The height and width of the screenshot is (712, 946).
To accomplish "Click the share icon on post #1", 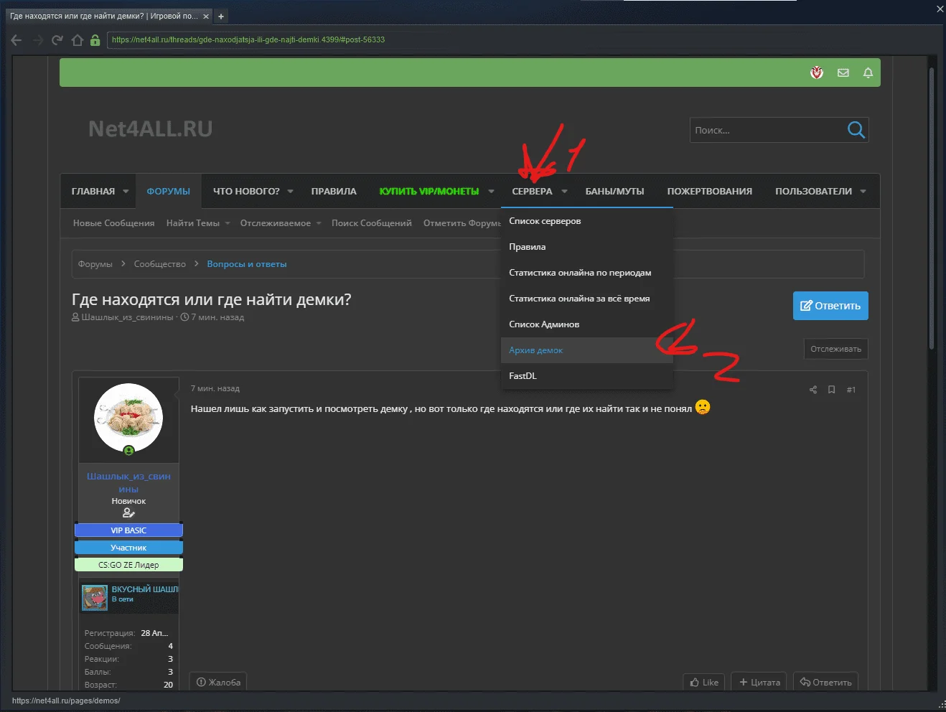I will [813, 390].
